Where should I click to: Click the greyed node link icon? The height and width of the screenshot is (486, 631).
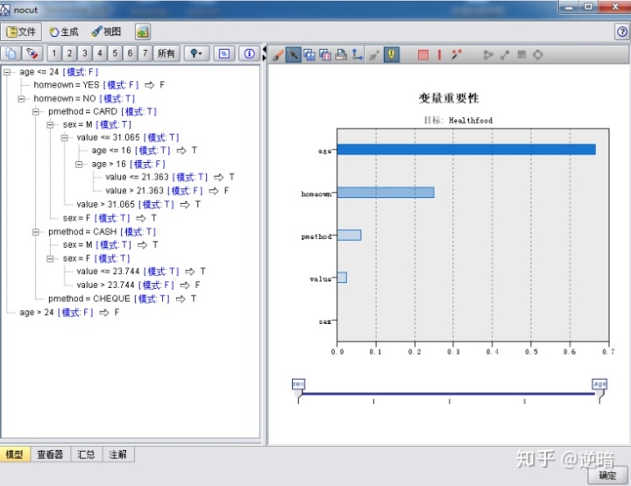tap(488, 54)
